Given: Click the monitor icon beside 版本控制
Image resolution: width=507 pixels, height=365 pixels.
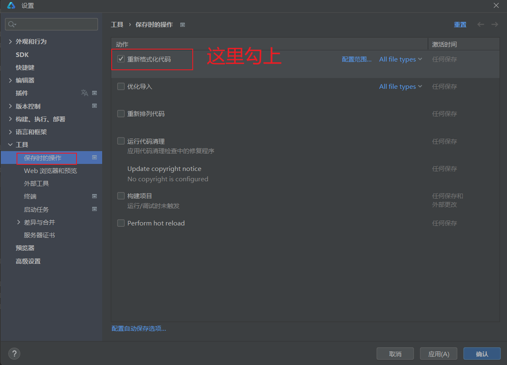Looking at the screenshot, I should [94, 106].
